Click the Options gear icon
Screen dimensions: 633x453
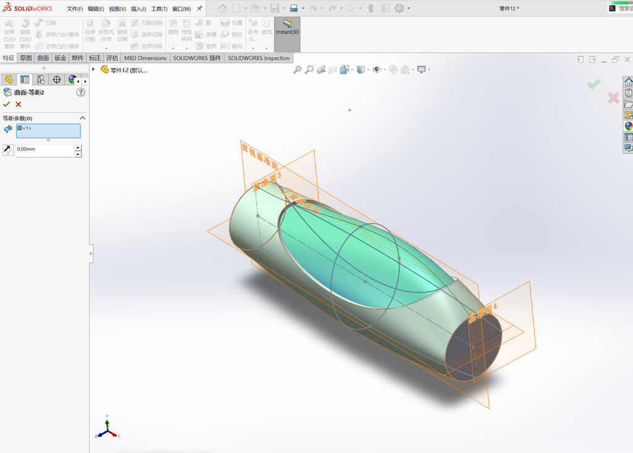pos(399,8)
